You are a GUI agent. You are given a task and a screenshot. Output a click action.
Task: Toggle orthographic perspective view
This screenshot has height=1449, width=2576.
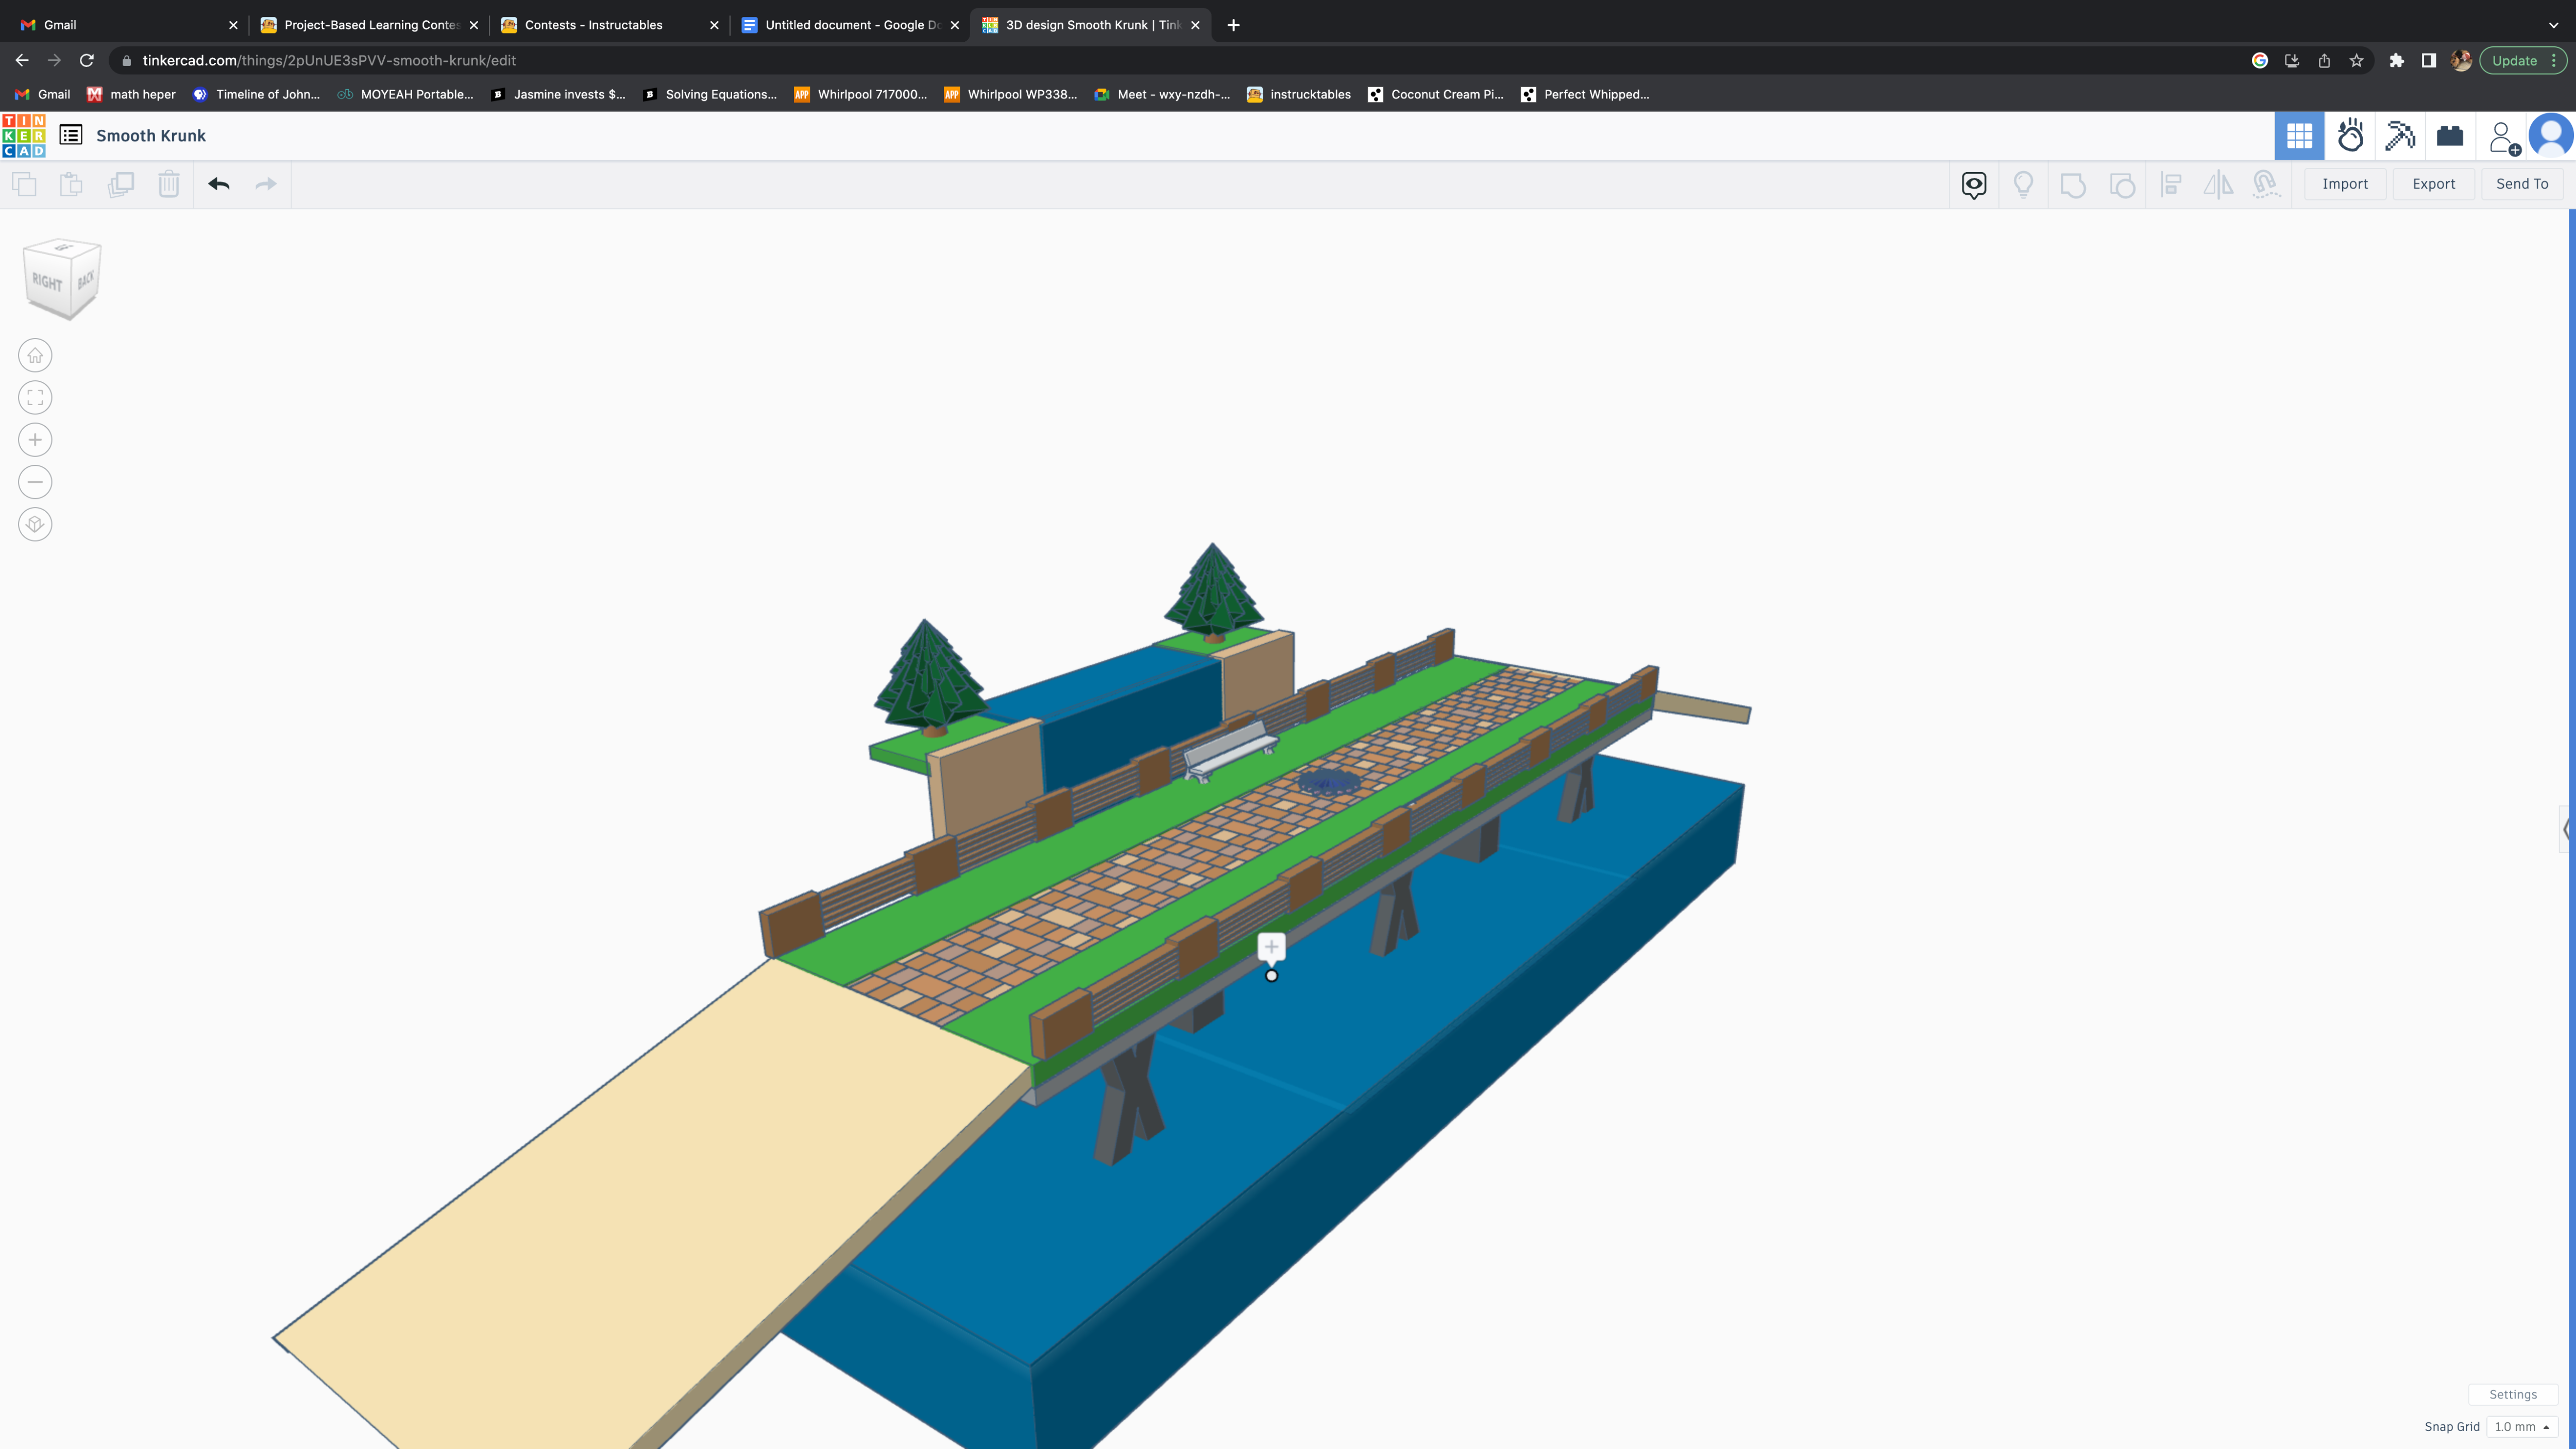click(35, 524)
